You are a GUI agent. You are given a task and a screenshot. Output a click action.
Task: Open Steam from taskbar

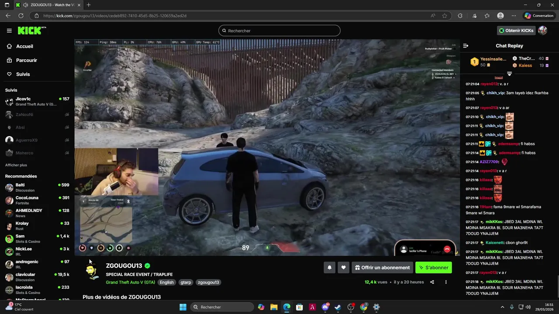tap(338, 307)
